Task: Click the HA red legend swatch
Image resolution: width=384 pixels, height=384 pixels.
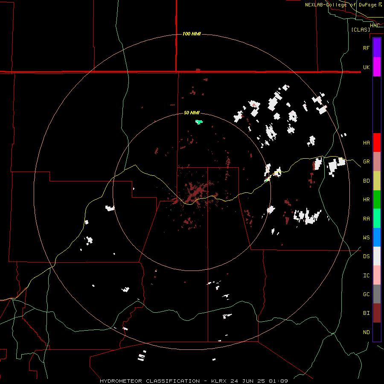Action: (x=377, y=143)
